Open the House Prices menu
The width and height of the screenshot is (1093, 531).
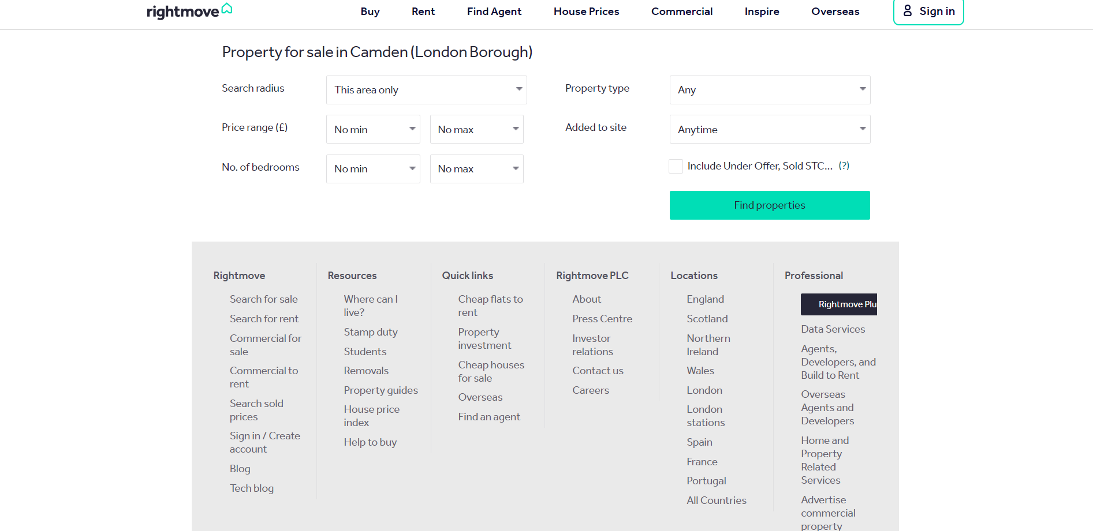click(586, 12)
